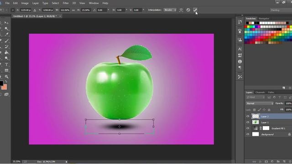Link layers using the chain icon
Viewport: 292px width, 164px height.
[x=254, y=162]
